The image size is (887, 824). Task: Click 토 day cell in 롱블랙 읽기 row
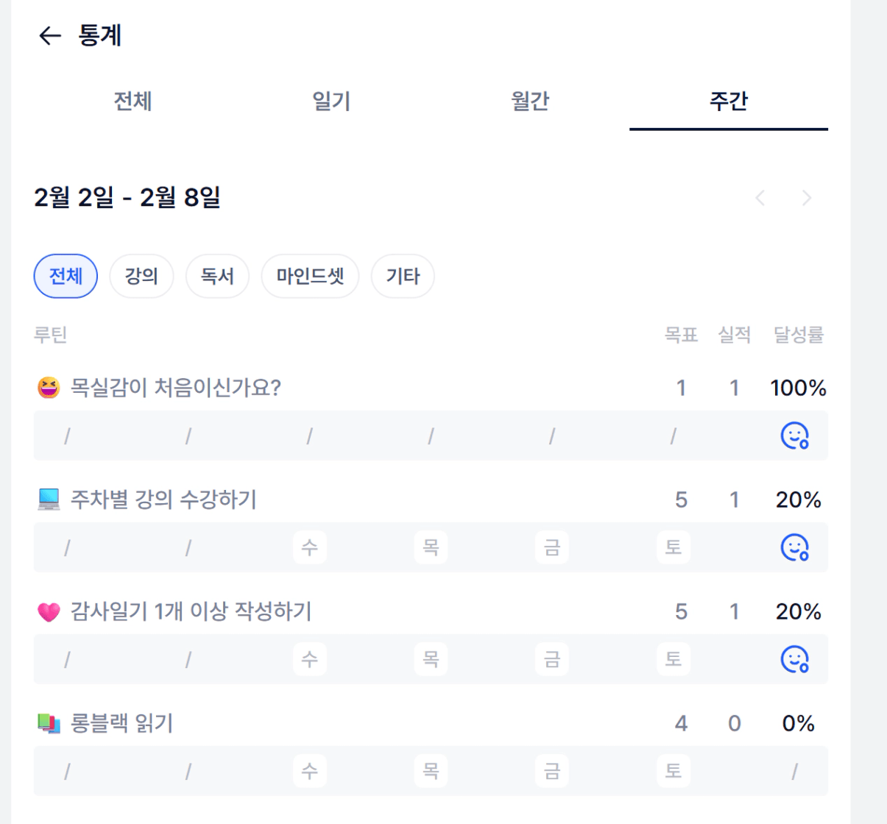point(674,771)
